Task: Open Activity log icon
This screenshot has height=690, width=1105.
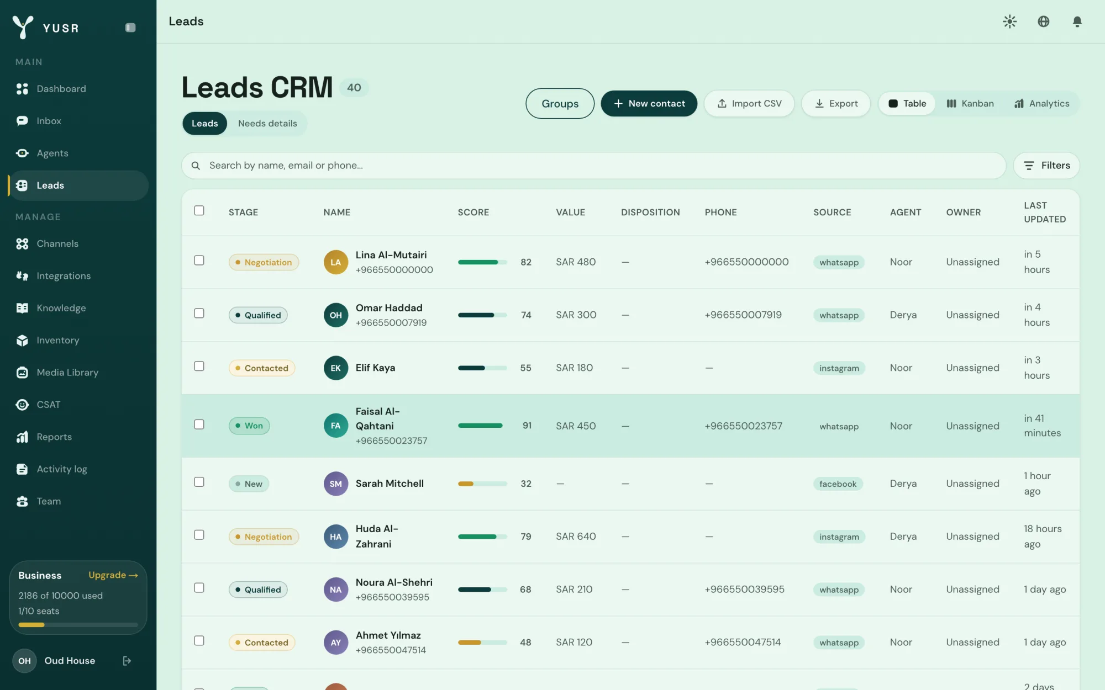Action: pyautogui.click(x=22, y=469)
